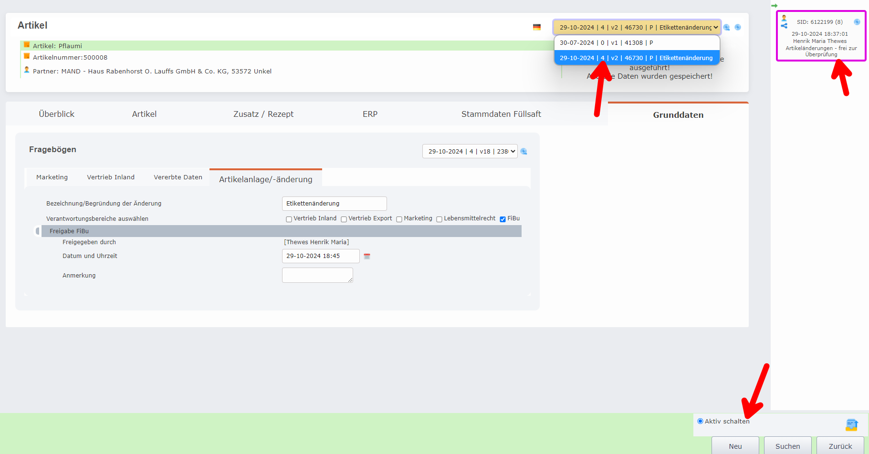This screenshot has width=869, height=454.
Task: Click inside the Anmerkung input field
Action: 317,275
